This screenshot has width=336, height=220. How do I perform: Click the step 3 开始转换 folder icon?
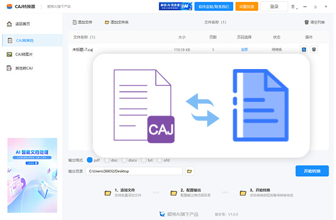click(243, 193)
